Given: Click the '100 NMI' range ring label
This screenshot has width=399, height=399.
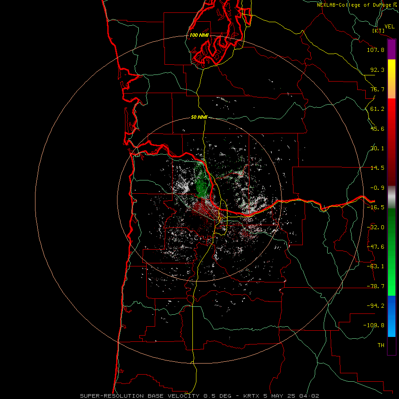Looking at the screenshot, I should pyautogui.click(x=199, y=35).
